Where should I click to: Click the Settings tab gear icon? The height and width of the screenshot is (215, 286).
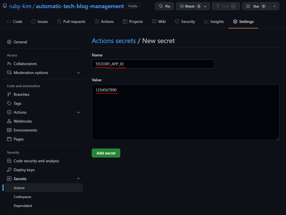[235, 21]
